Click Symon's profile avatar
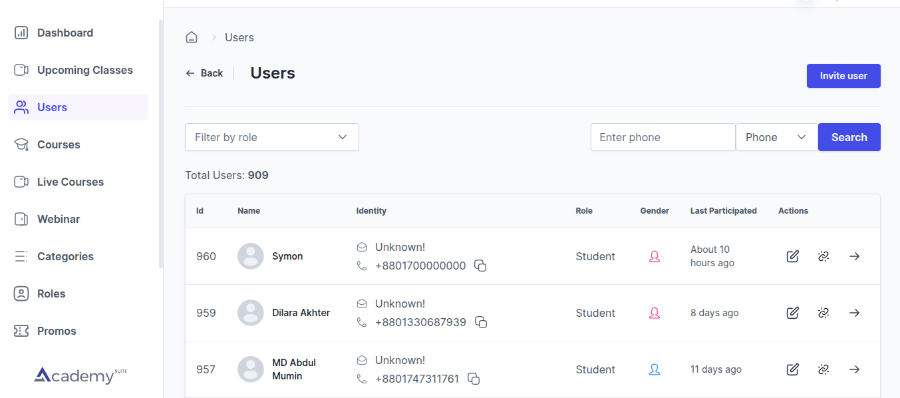The width and height of the screenshot is (900, 398). (251, 256)
